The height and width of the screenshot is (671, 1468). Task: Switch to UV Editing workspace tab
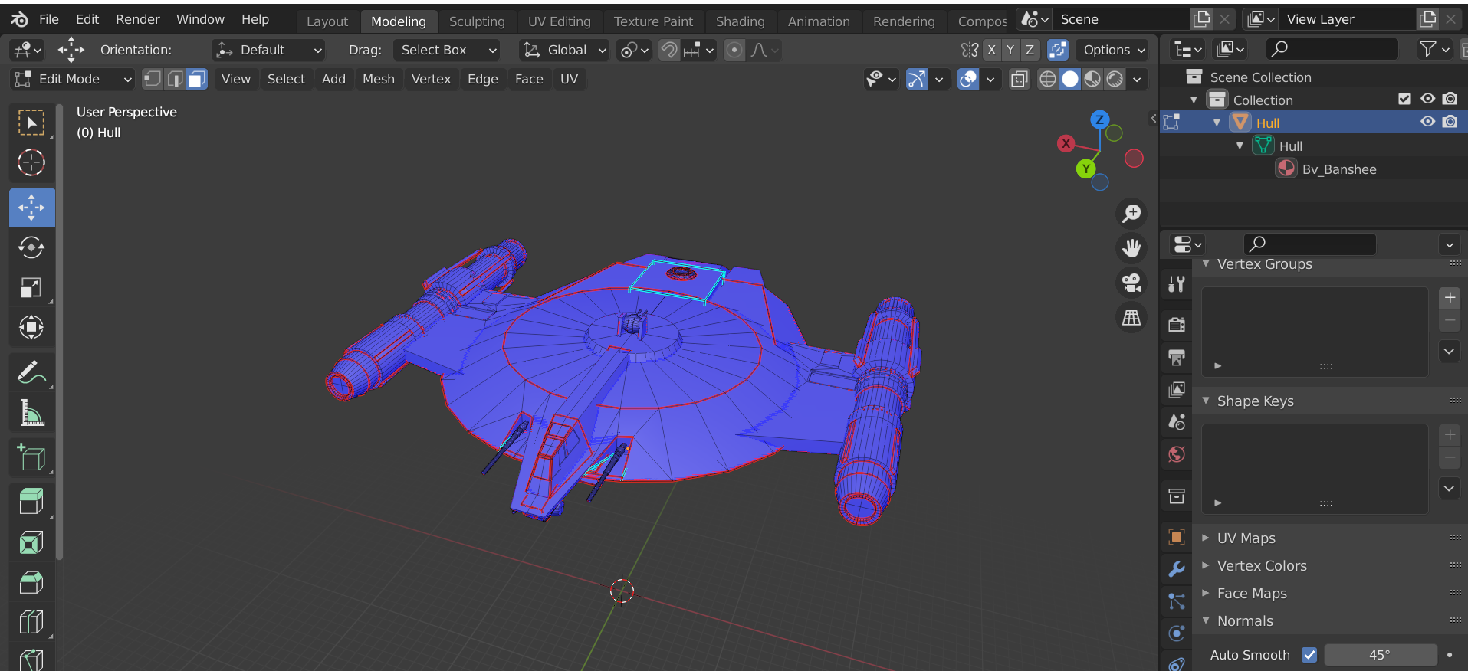(x=560, y=21)
